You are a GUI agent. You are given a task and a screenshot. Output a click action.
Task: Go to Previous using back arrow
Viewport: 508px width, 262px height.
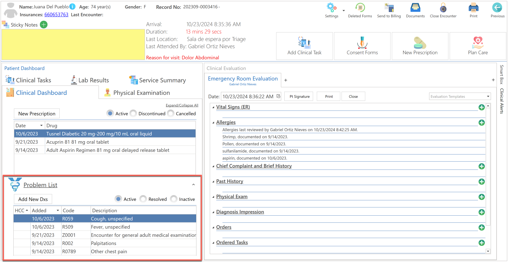[497, 7]
